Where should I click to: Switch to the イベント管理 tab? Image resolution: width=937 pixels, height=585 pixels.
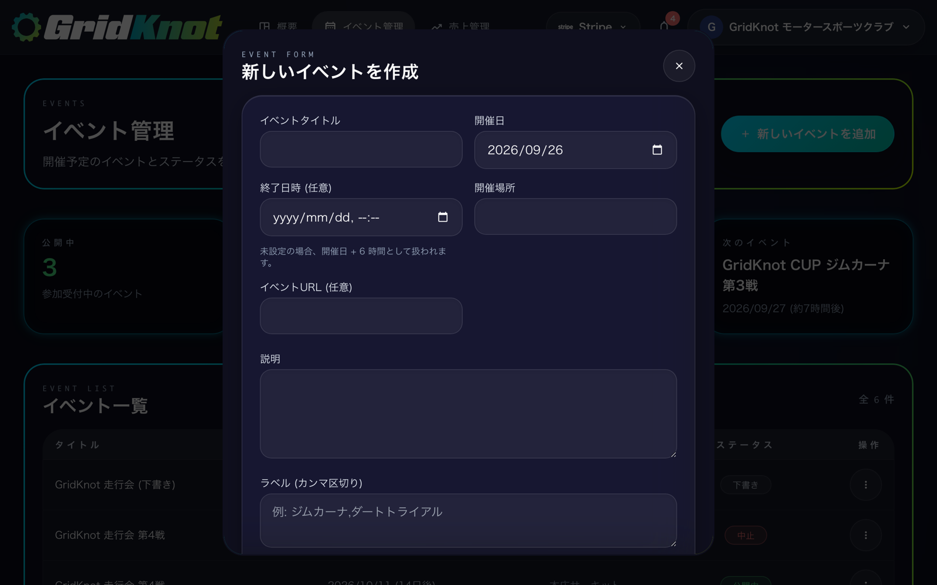tap(364, 26)
